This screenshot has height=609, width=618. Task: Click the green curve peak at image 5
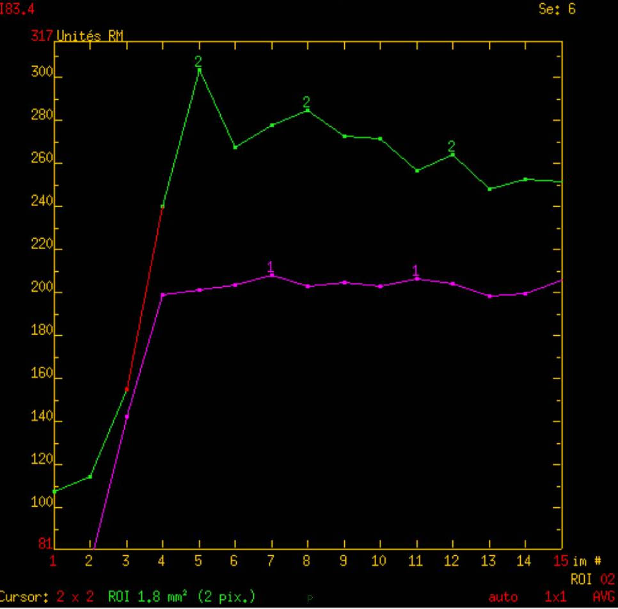pyautogui.click(x=199, y=69)
